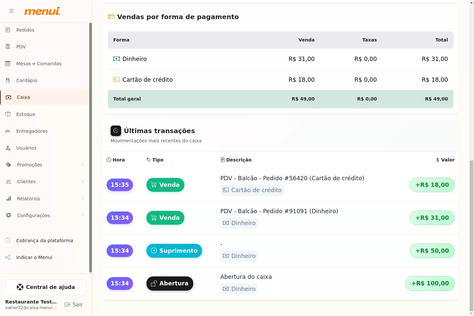Click the Usuários person icon
The height and width of the screenshot is (316, 474).
pos(8,148)
